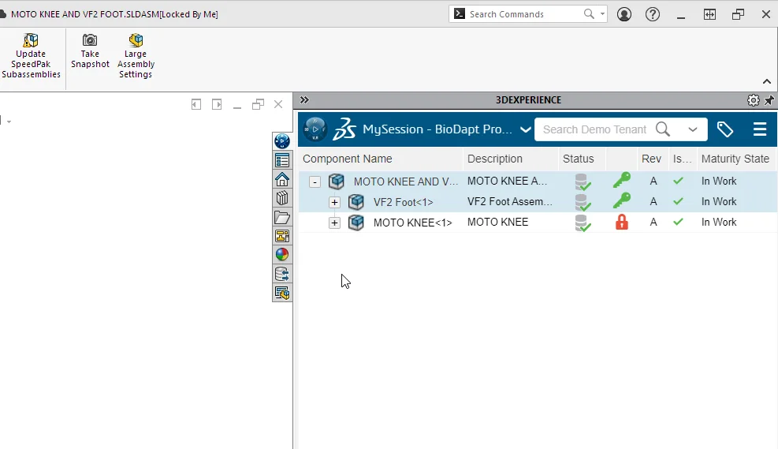Expand the MOTO KNEE<1> subassembly
The height and width of the screenshot is (449, 778).
click(334, 223)
